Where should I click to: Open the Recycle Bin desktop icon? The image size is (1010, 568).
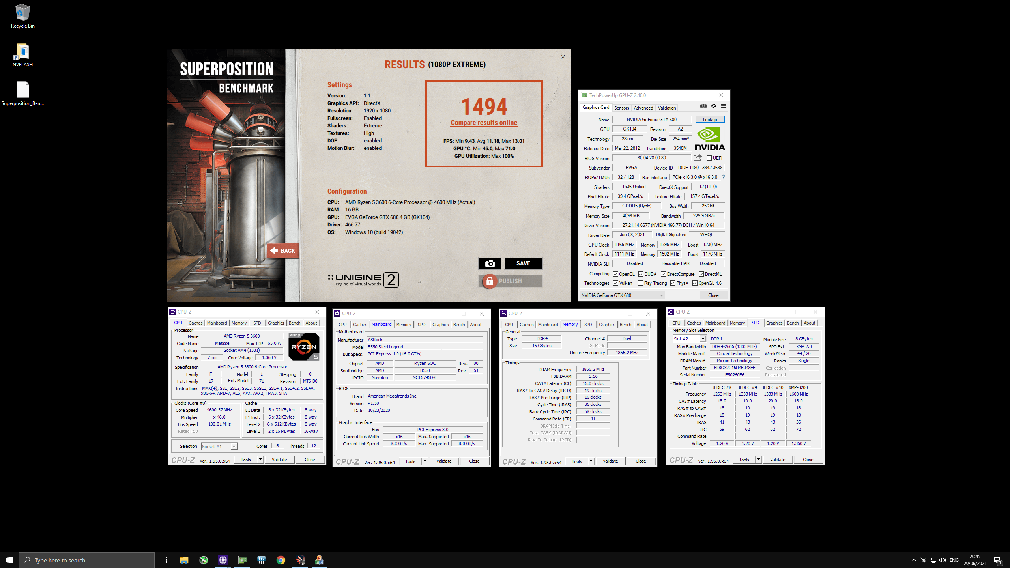click(x=22, y=16)
